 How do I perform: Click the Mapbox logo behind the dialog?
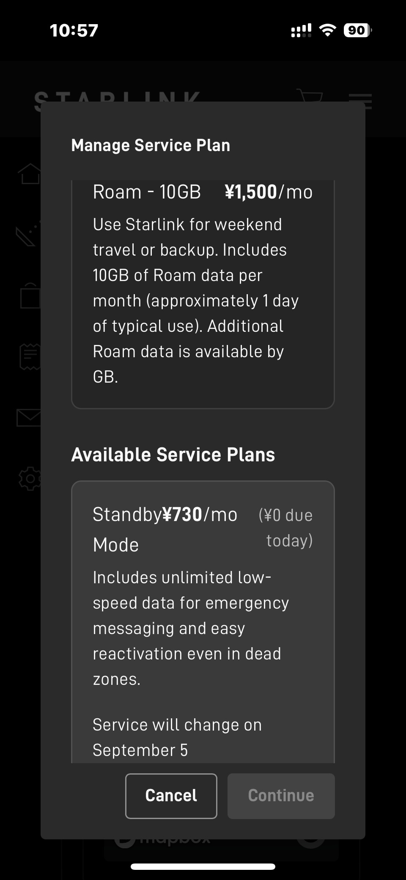coord(163,843)
